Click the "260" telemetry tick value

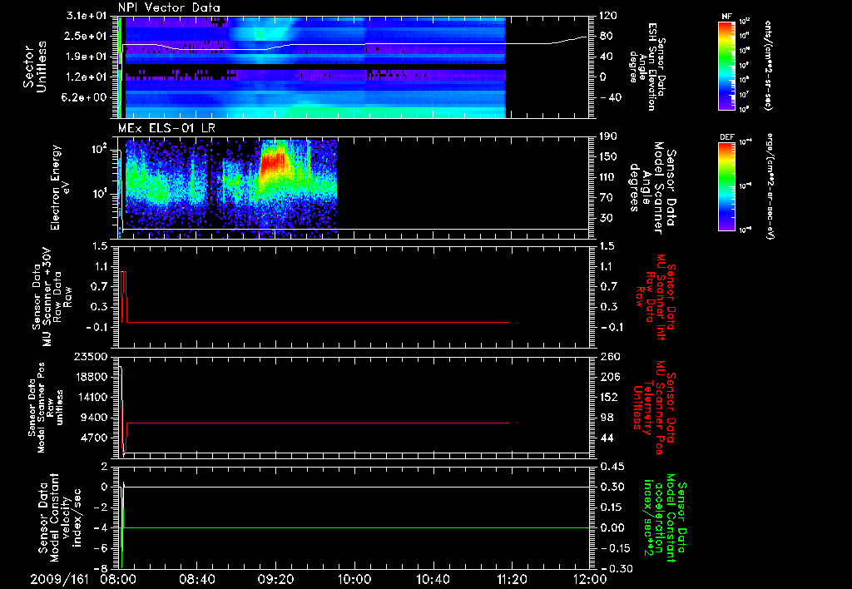click(611, 357)
